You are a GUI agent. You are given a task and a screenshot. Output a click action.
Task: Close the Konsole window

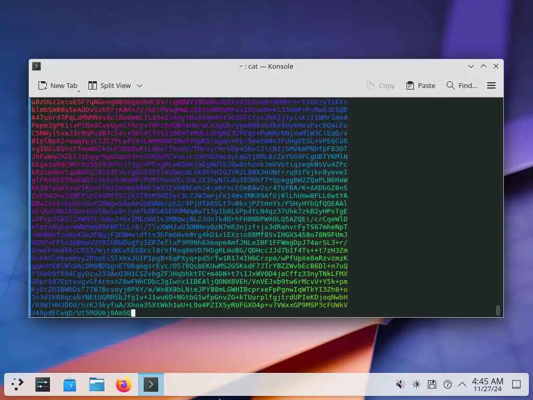click(x=496, y=66)
